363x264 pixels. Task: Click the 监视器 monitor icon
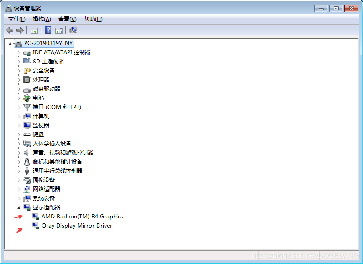click(x=27, y=125)
